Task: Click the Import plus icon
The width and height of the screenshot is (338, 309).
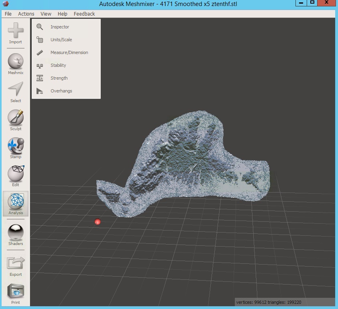Action: (x=16, y=30)
